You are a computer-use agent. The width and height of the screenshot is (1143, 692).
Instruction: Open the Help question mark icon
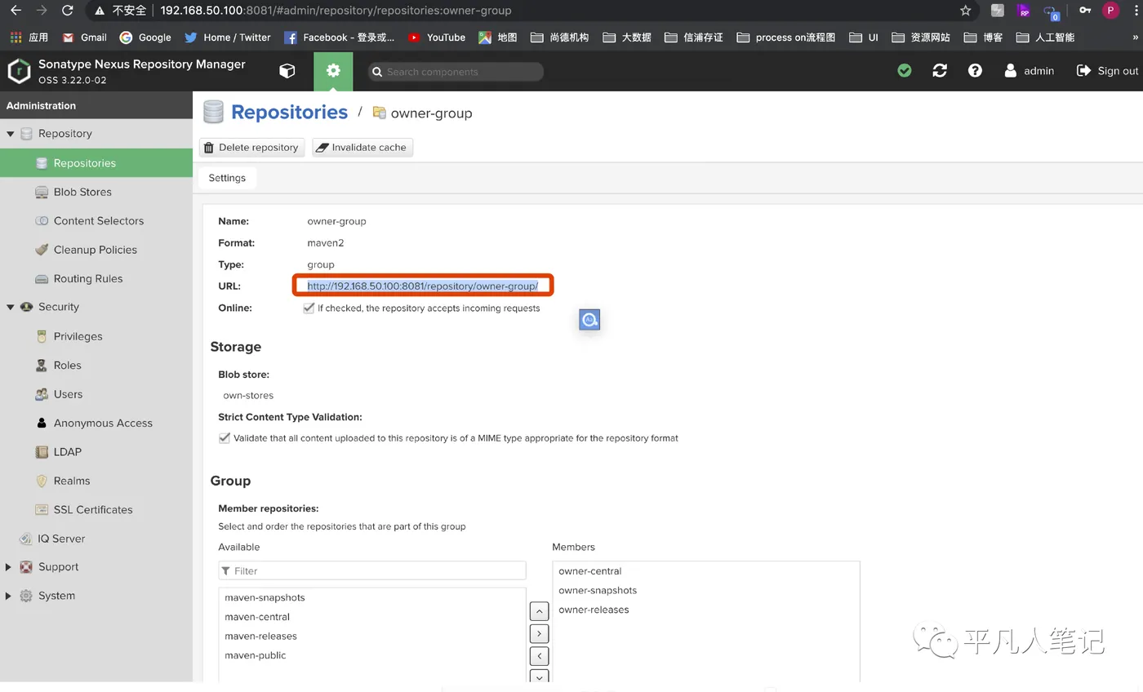(975, 71)
